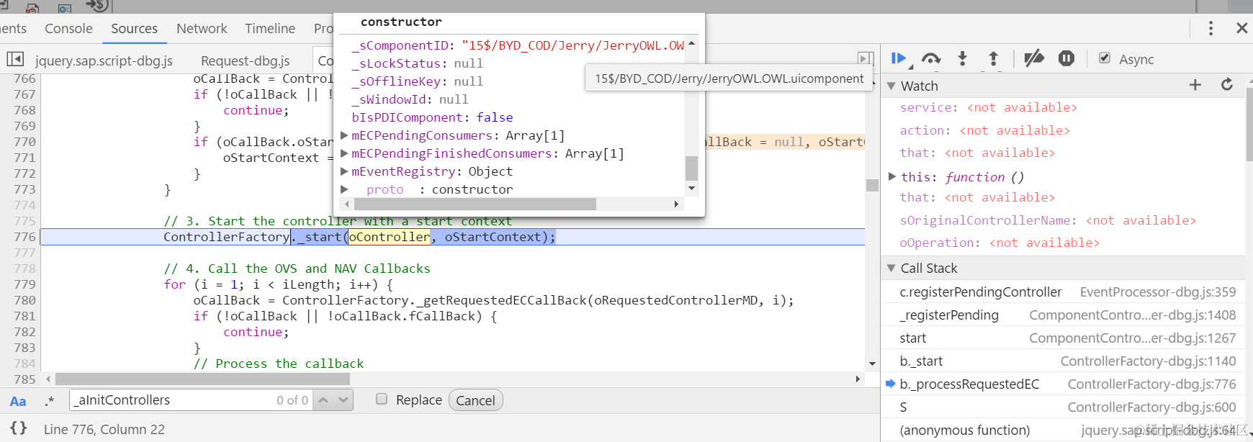Image resolution: width=1253 pixels, height=442 pixels.
Task: Click line number 776 in gutter
Action: click(24, 237)
